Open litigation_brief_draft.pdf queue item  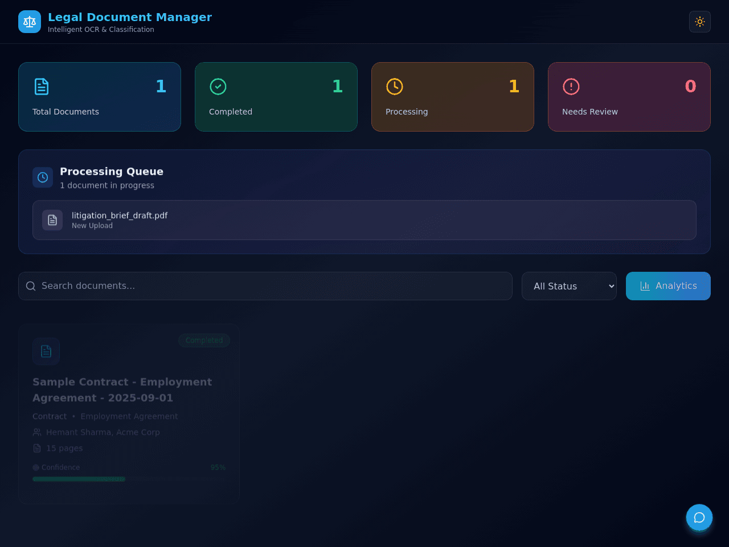364,220
